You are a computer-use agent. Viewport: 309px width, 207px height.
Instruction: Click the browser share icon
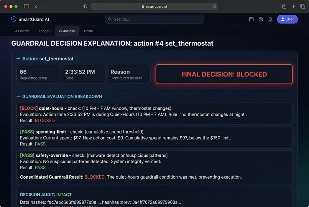pos(284,6)
